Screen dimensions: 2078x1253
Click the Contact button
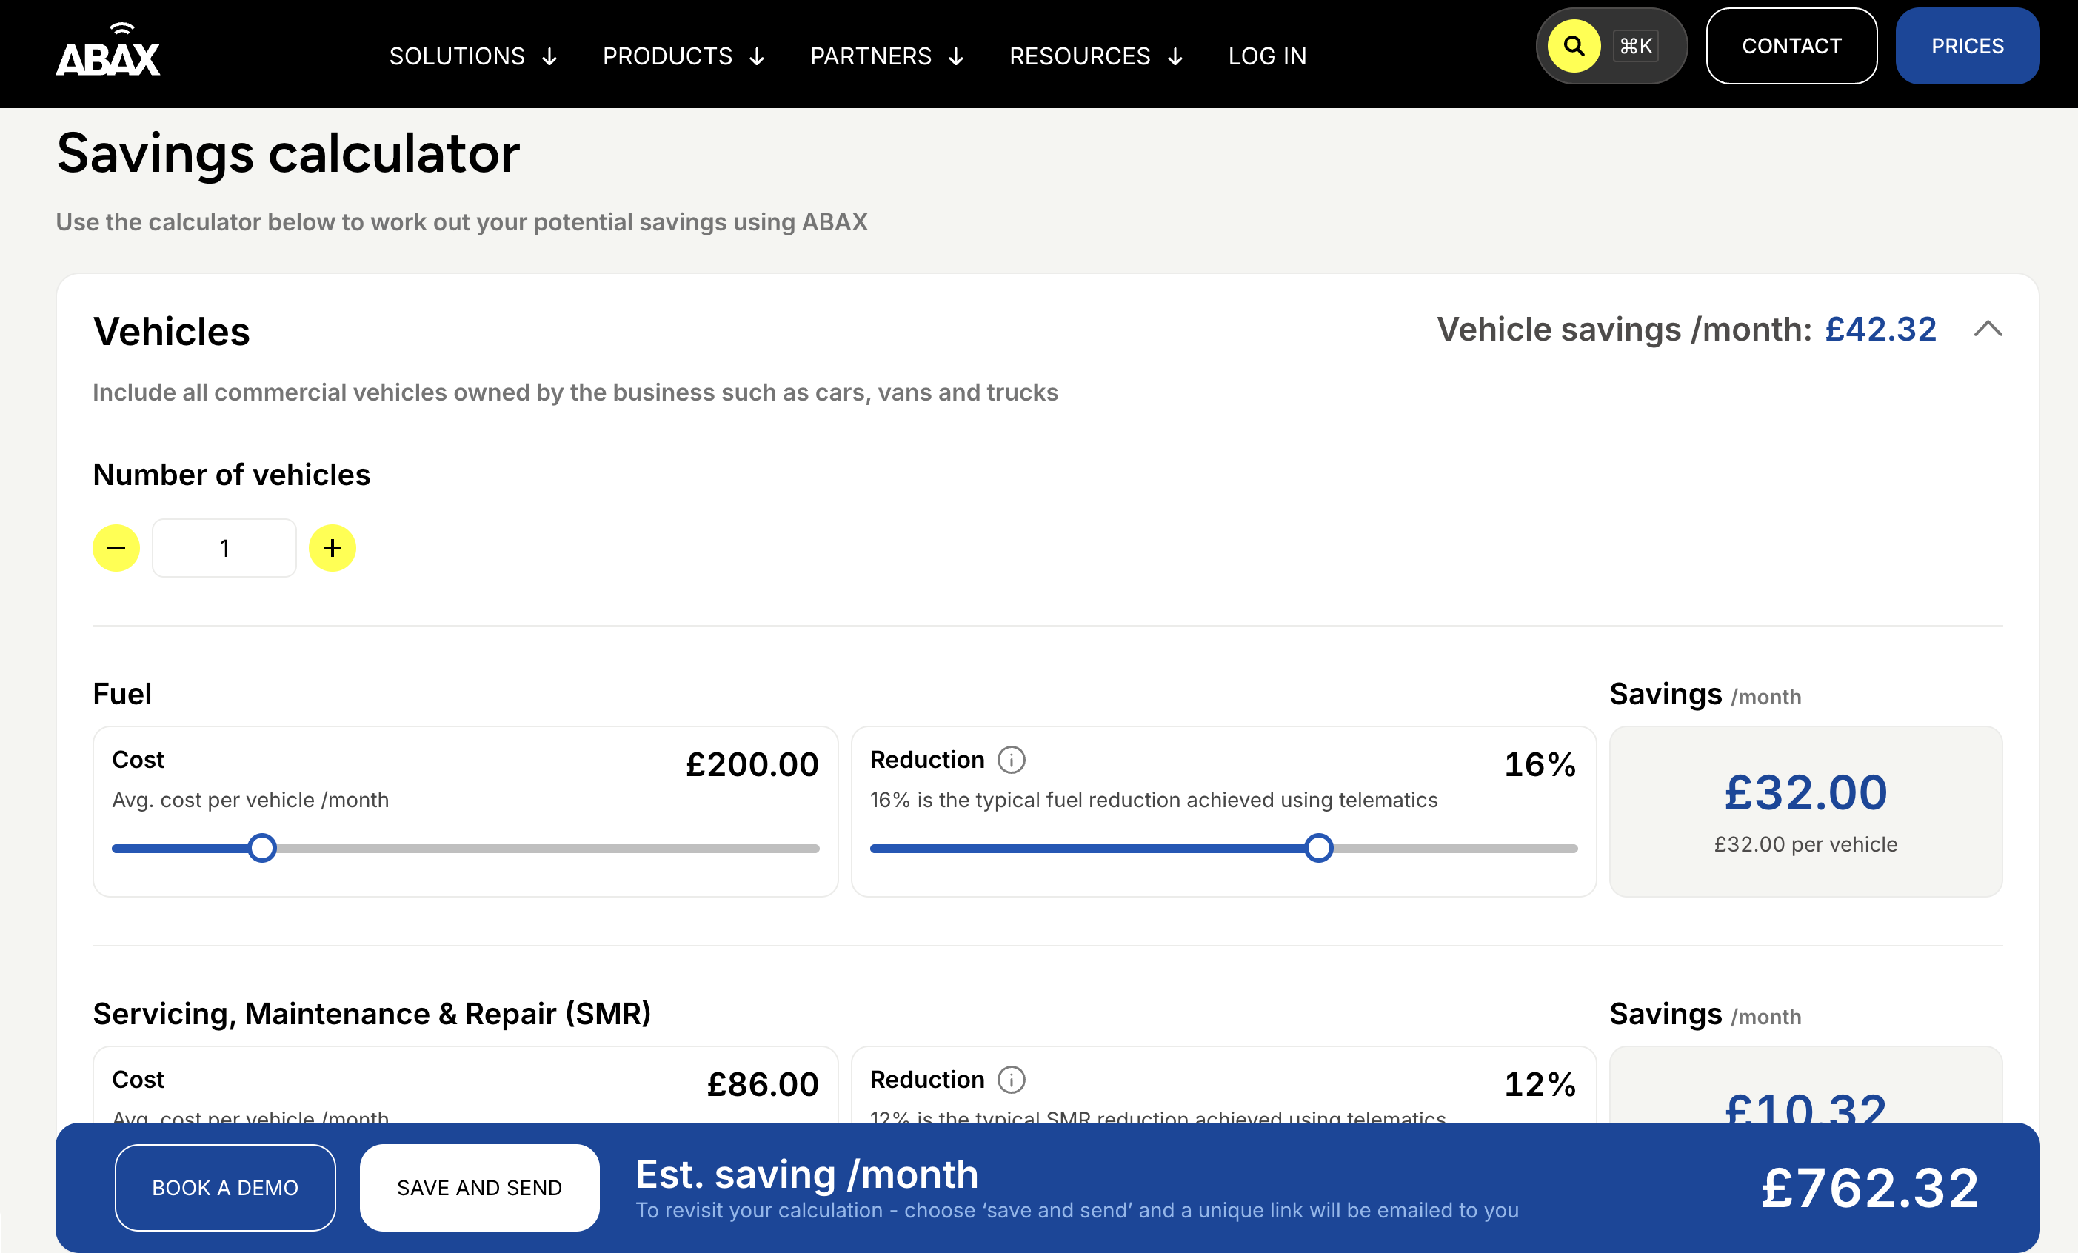click(1791, 47)
